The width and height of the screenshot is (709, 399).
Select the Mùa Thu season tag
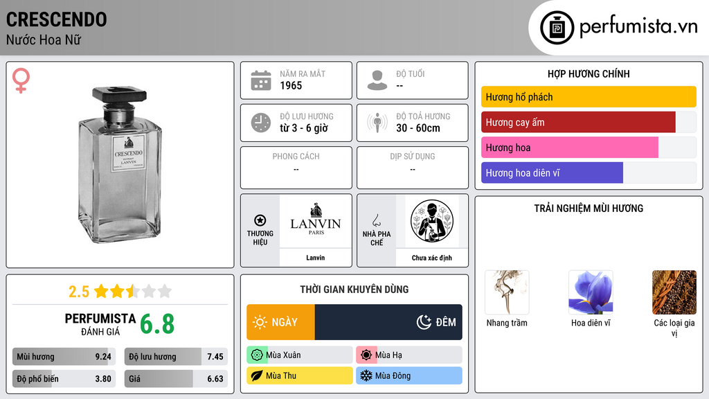(299, 375)
